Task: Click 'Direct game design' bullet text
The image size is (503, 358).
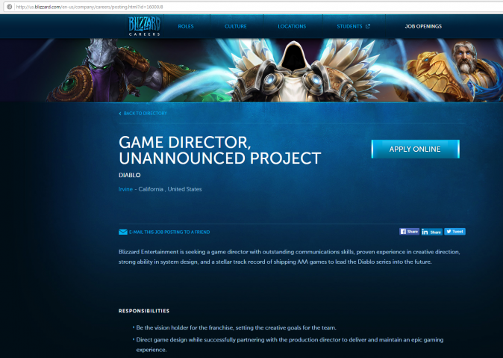Action: [x=290, y=345]
